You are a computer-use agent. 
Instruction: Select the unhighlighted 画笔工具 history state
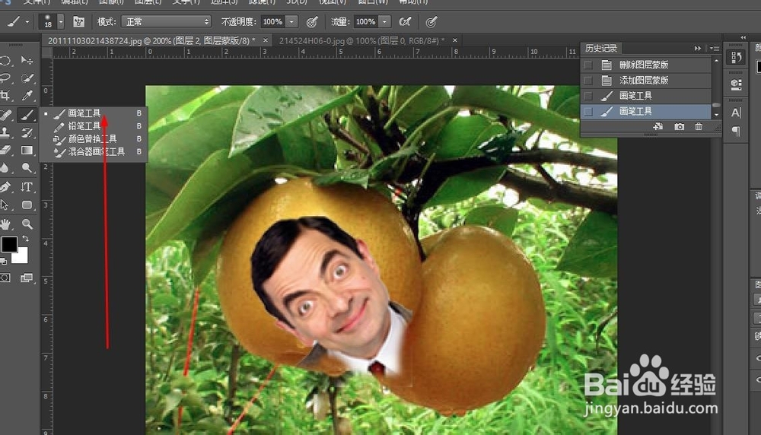tap(646, 96)
